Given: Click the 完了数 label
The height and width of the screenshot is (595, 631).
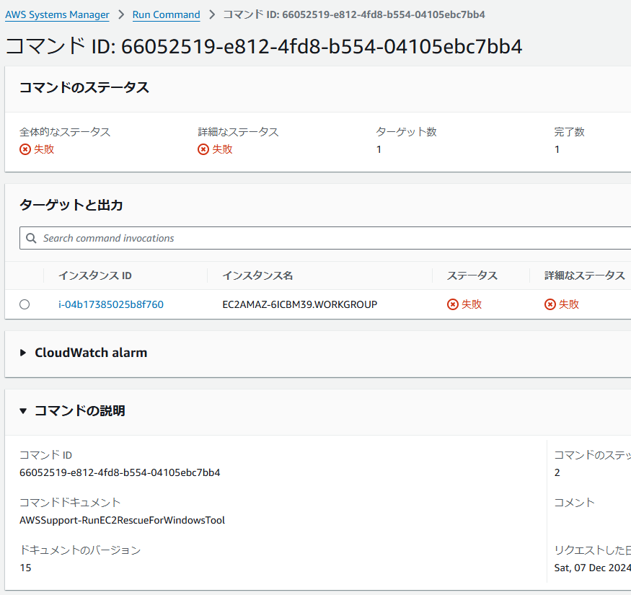Looking at the screenshot, I should [x=569, y=132].
